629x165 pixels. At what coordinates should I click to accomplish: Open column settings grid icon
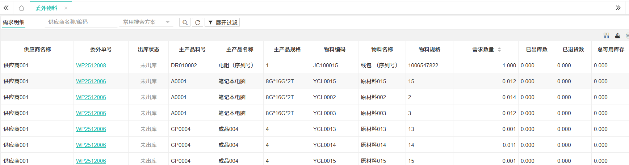click(x=607, y=35)
